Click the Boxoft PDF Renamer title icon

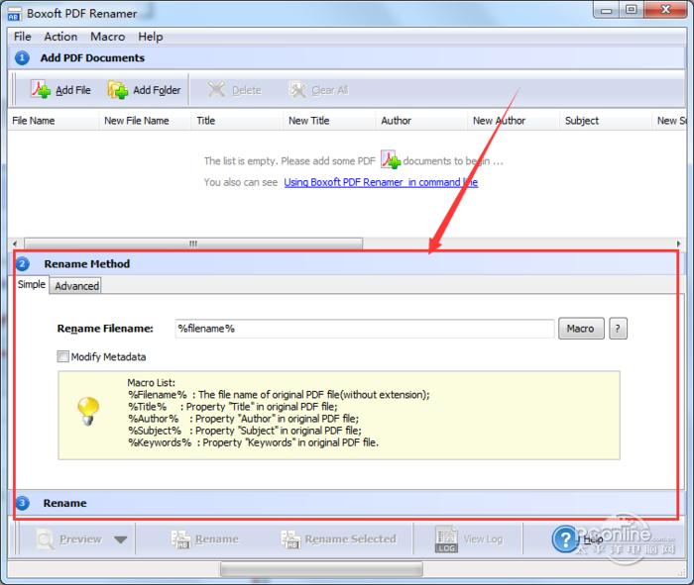pyautogui.click(x=14, y=15)
